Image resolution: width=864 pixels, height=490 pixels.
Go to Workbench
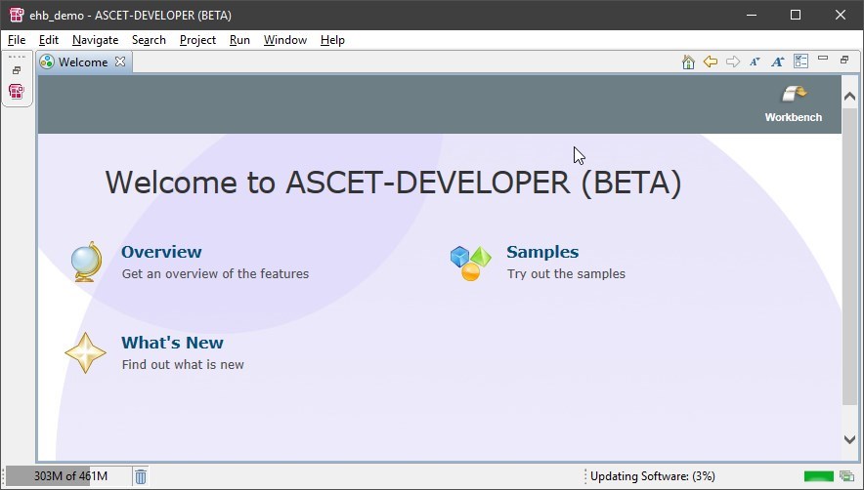(793, 103)
